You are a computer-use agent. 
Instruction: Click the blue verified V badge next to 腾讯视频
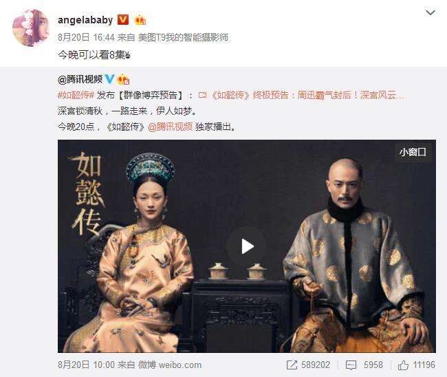110,79
